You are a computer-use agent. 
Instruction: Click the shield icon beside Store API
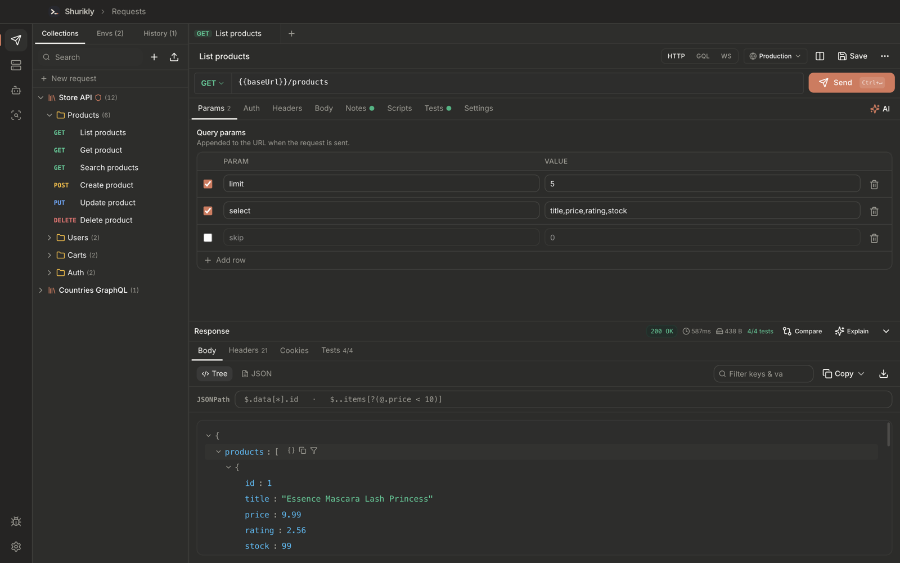point(98,97)
